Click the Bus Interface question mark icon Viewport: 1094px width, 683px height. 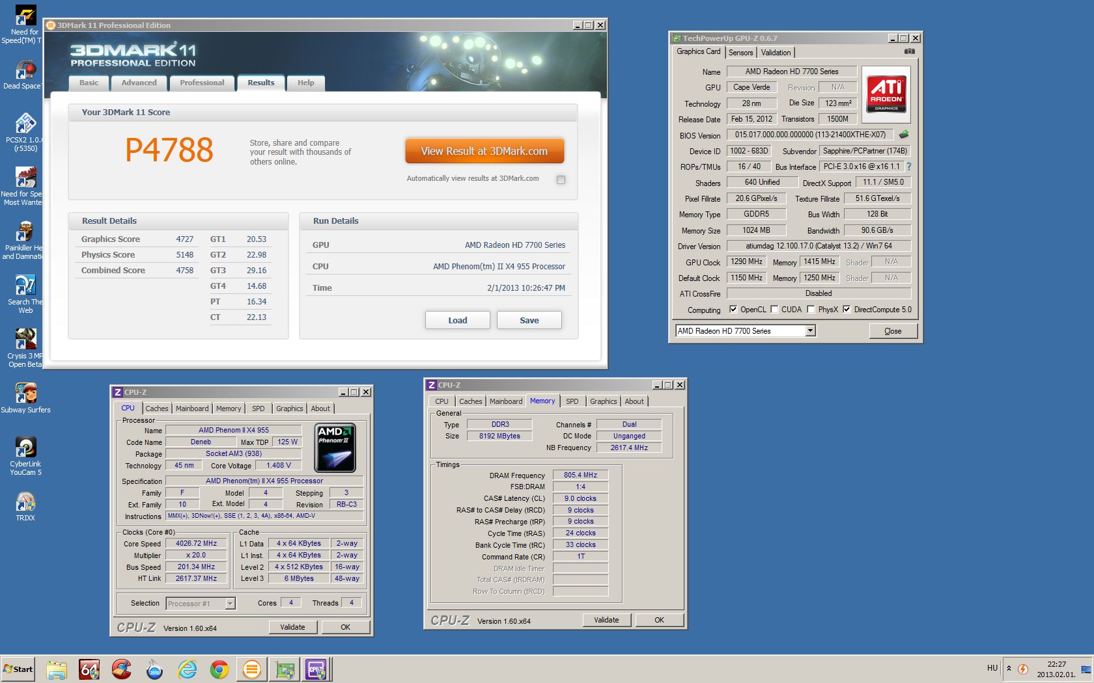click(909, 167)
